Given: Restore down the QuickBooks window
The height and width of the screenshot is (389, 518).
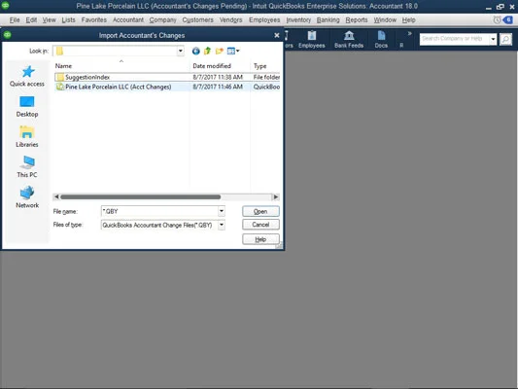Looking at the screenshot, I should tap(501, 7).
